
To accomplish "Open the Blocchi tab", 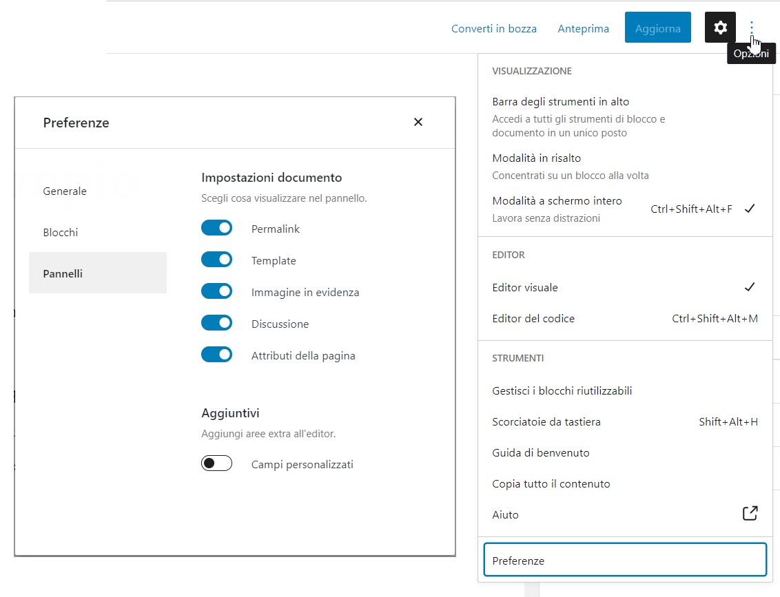I will pos(61,232).
